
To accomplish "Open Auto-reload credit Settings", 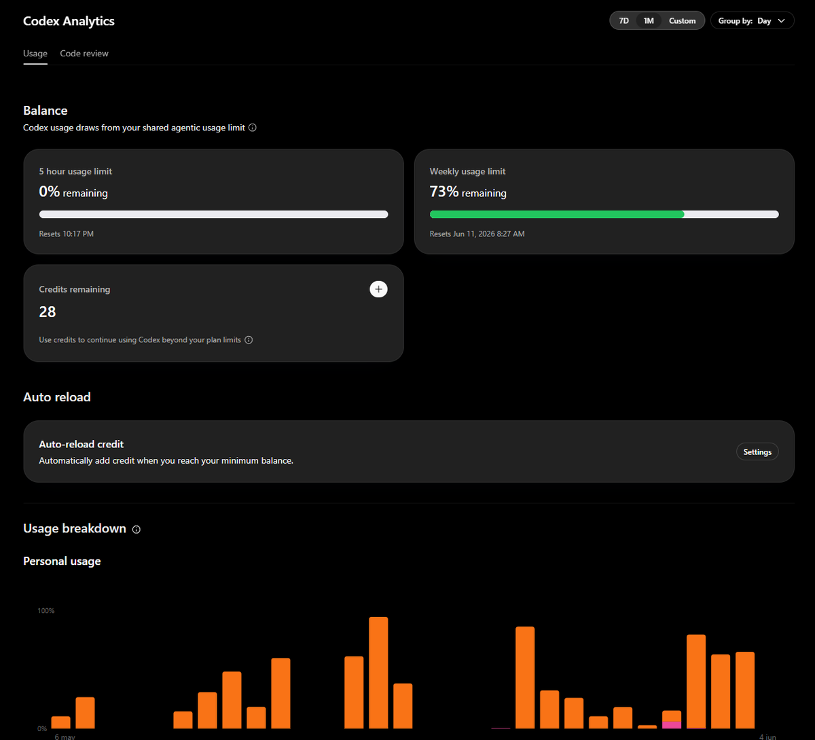I will (x=757, y=452).
